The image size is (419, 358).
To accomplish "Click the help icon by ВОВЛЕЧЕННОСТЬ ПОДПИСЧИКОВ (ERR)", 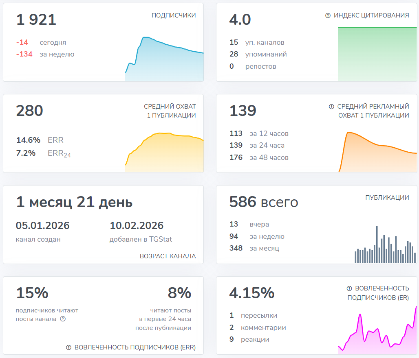I will pos(69,347).
